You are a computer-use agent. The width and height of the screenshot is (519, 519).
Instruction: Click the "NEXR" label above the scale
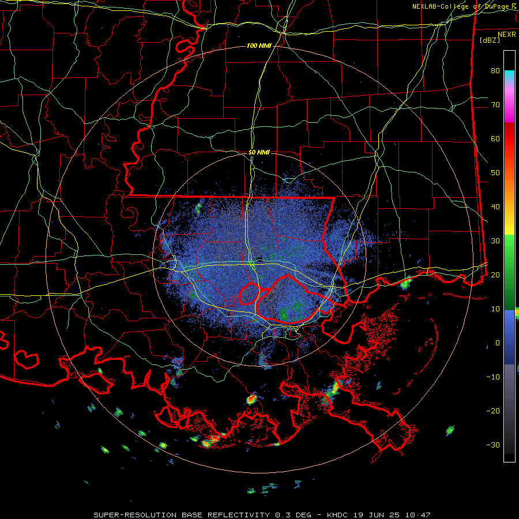(x=507, y=35)
